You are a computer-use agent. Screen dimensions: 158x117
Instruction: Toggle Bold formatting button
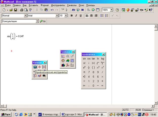[72, 15]
